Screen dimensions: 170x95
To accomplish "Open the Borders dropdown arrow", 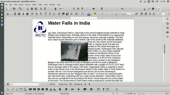I will click(x=79, y=14).
